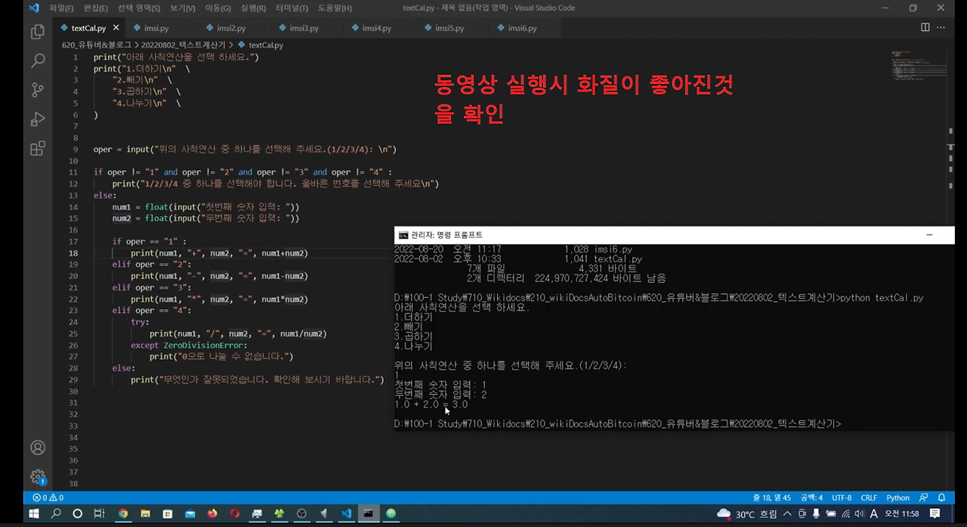Select the textCal.py tab
Screen dimensions: 967x527
click(88, 28)
